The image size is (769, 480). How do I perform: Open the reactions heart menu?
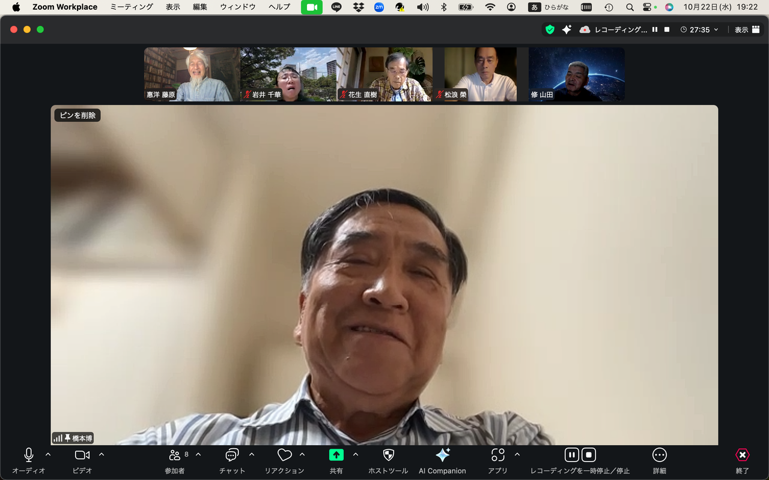coord(285,460)
